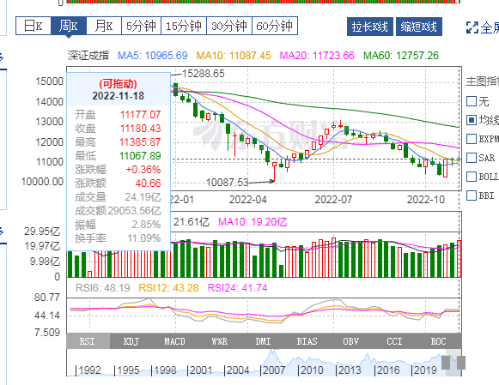
Task: Click the 缩短K线 button
Action: pos(419,27)
